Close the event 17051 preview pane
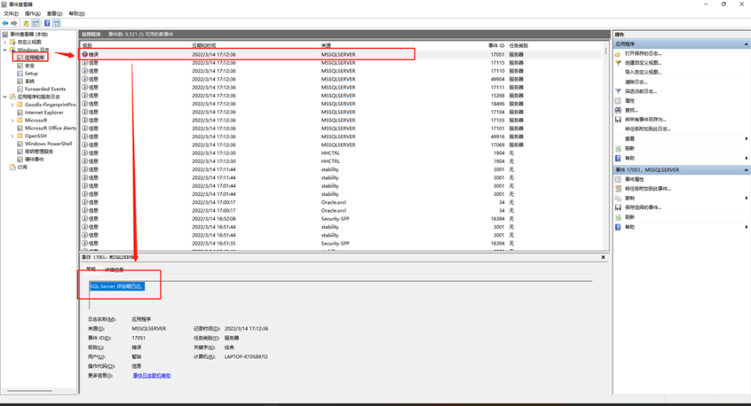 (x=603, y=257)
